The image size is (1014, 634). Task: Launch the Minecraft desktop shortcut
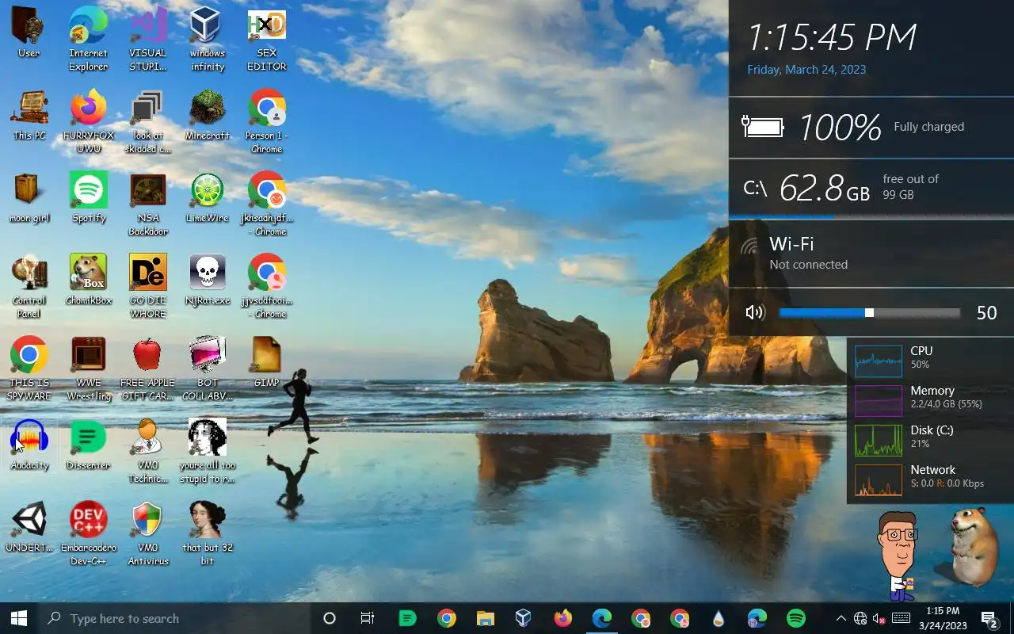coord(208,114)
